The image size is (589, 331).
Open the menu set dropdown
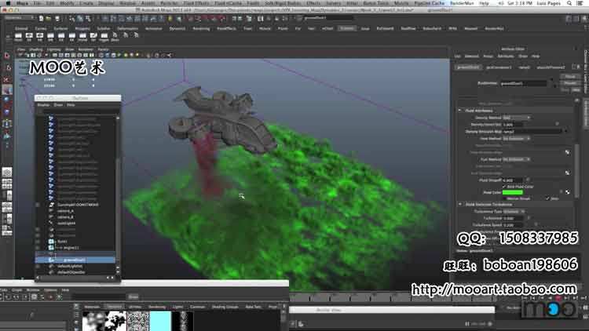[19, 18]
